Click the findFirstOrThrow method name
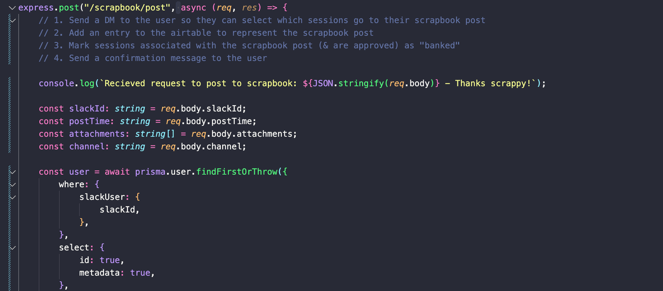This screenshot has width=663, height=291. point(237,172)
